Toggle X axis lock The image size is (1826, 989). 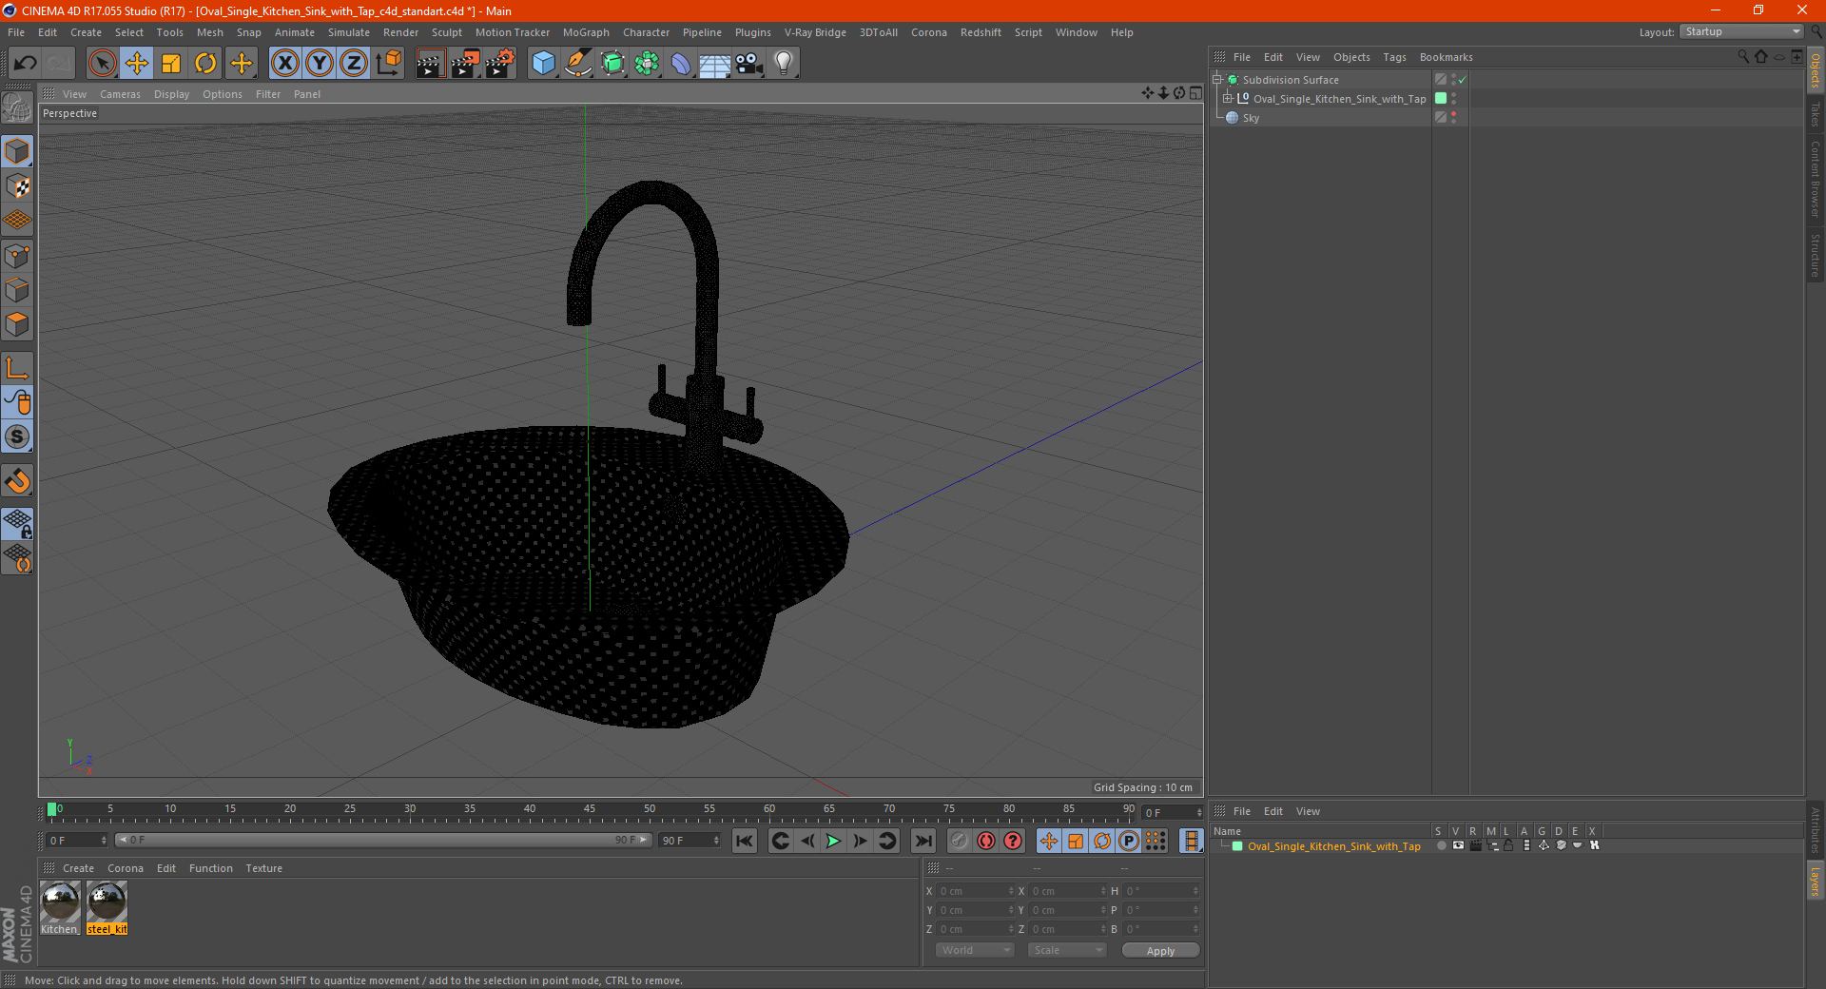tap(284, 64)
